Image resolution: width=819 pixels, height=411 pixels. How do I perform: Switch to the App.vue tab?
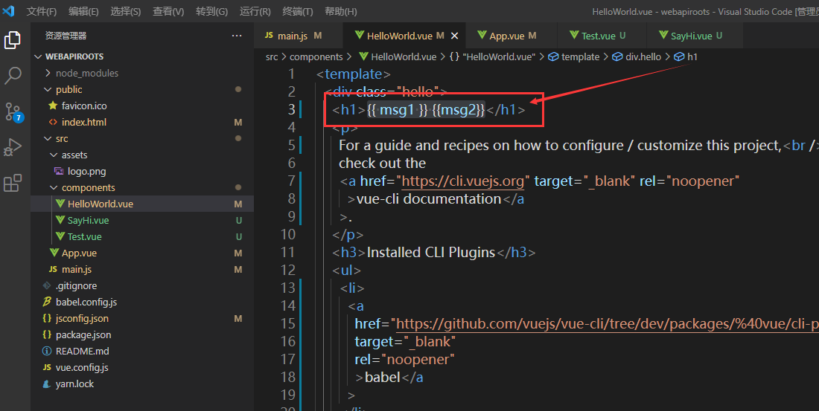pos(507,36)
